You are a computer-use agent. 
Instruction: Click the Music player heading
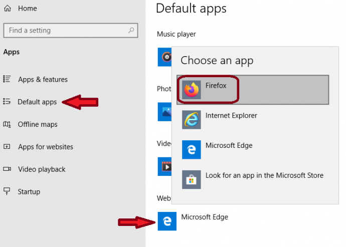tap(177, 34)
